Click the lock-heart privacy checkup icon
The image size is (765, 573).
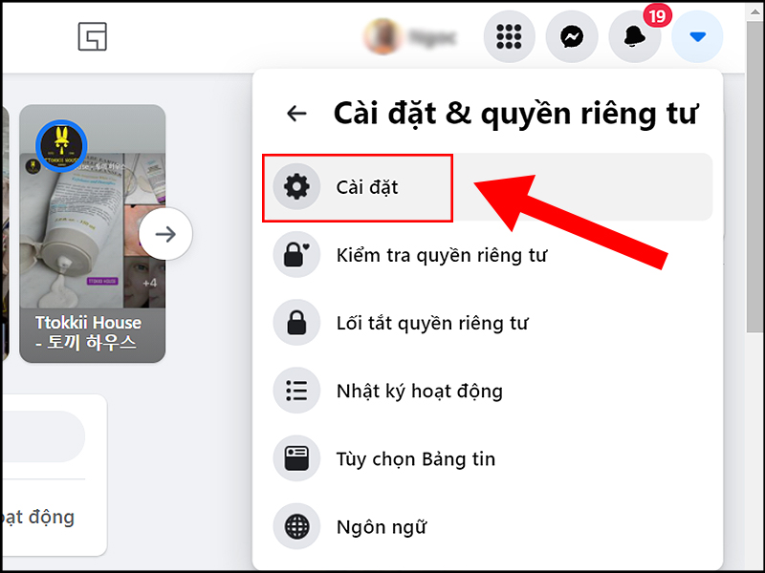[x=296, y=255]
